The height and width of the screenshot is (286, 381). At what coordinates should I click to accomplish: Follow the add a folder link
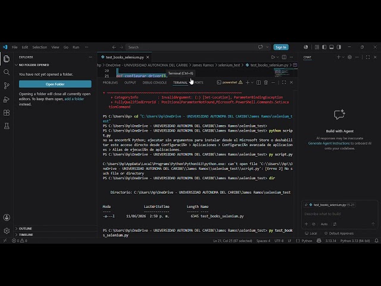point(74,99)
